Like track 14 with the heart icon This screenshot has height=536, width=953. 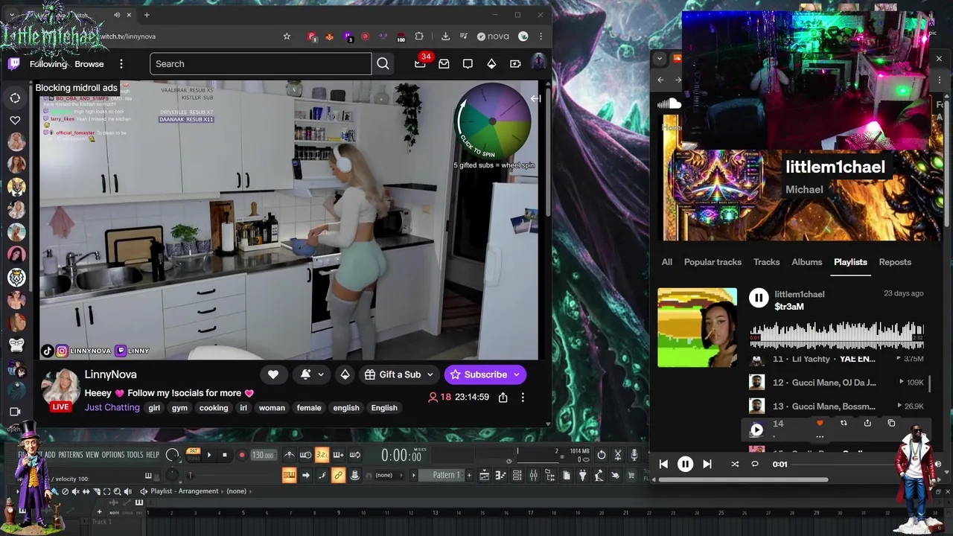820,423
